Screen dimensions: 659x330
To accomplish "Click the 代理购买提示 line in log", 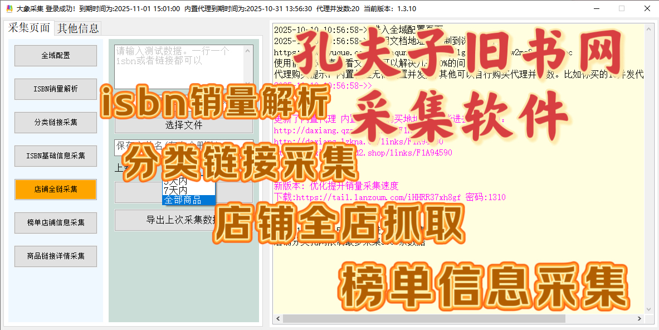I will click(459, 75).
